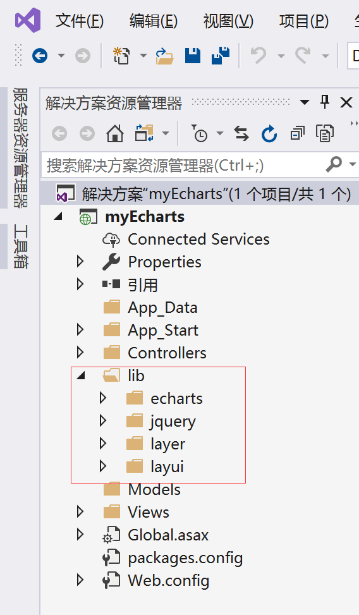Click the Save disk icon

[x=192, y=56]
